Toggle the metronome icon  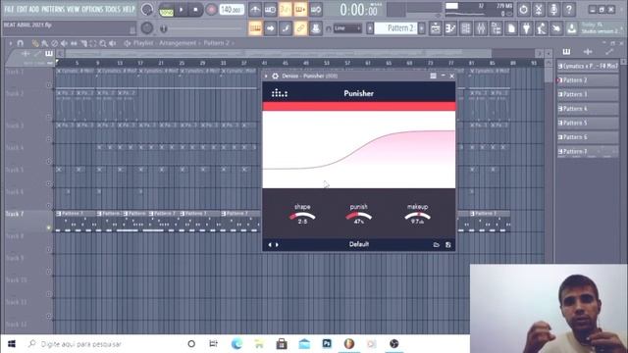[255, 10]
